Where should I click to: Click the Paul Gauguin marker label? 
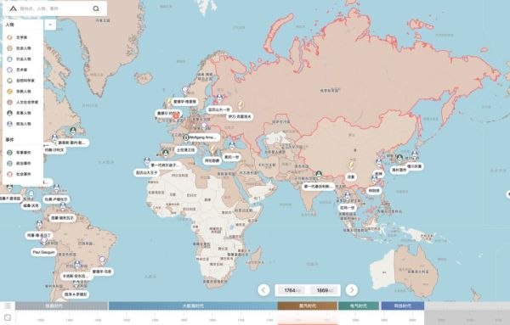[44, 252]
